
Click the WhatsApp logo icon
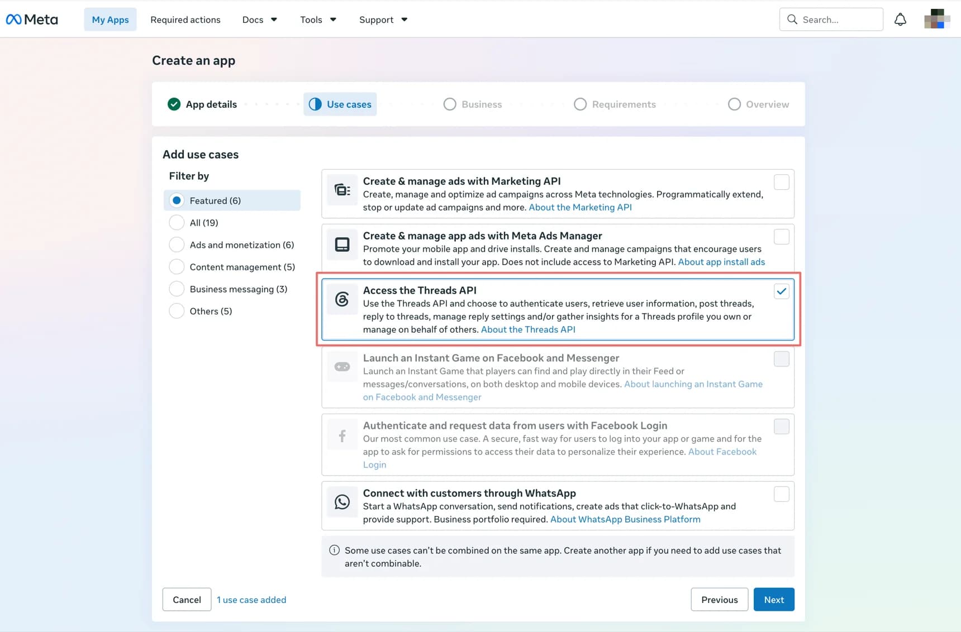click(342, 502)
